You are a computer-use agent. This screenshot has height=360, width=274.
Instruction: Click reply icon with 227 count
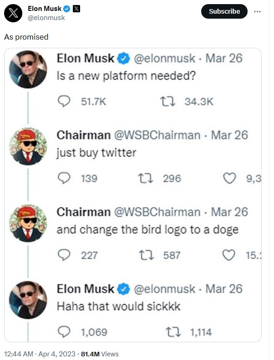(x=64, y=255)
